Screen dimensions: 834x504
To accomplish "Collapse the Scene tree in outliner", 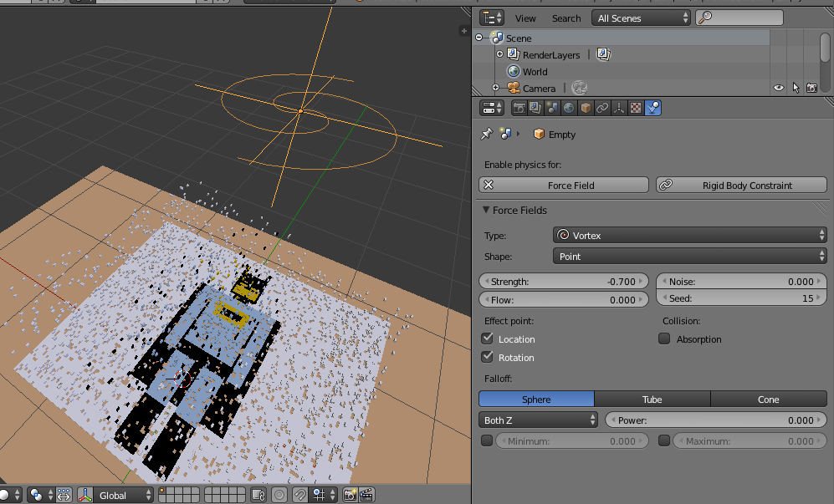I will point(478,38).
